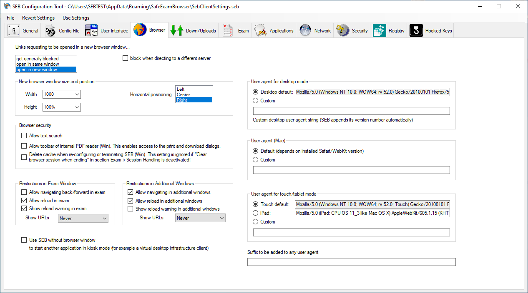Enable Allow navigating back/forward in exam
This screenshot has height=293, width=528.
coord(24,192)
